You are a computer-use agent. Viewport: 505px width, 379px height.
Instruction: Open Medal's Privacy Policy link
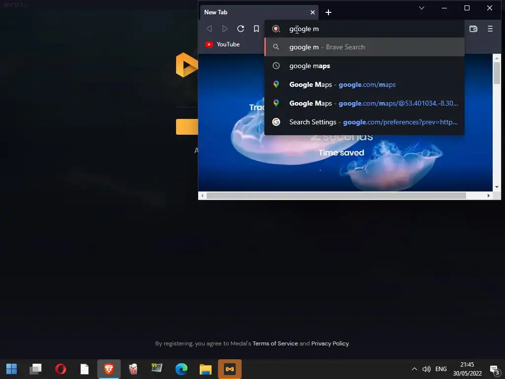[x=330, y=343]
